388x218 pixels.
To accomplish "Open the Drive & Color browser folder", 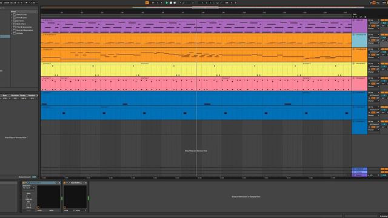I will tap(22, 18).
